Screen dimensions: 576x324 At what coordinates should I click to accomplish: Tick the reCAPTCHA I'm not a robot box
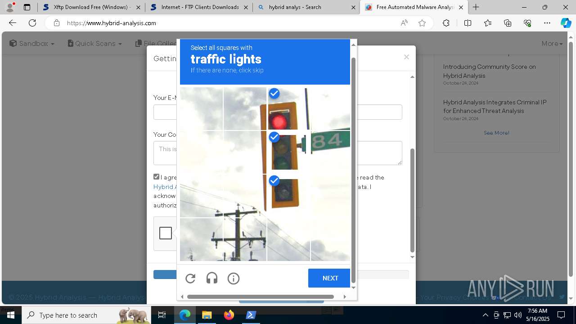point(166,233)
